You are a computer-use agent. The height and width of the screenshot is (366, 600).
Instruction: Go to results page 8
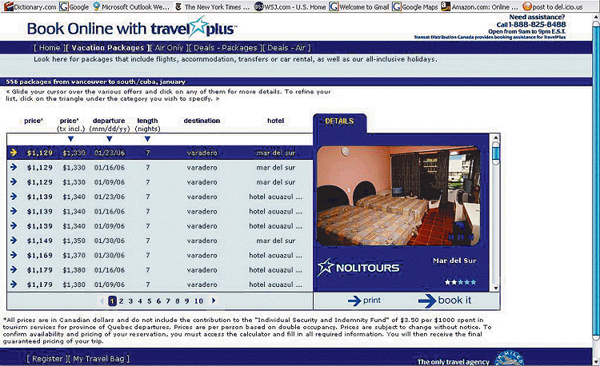[178, 301]
